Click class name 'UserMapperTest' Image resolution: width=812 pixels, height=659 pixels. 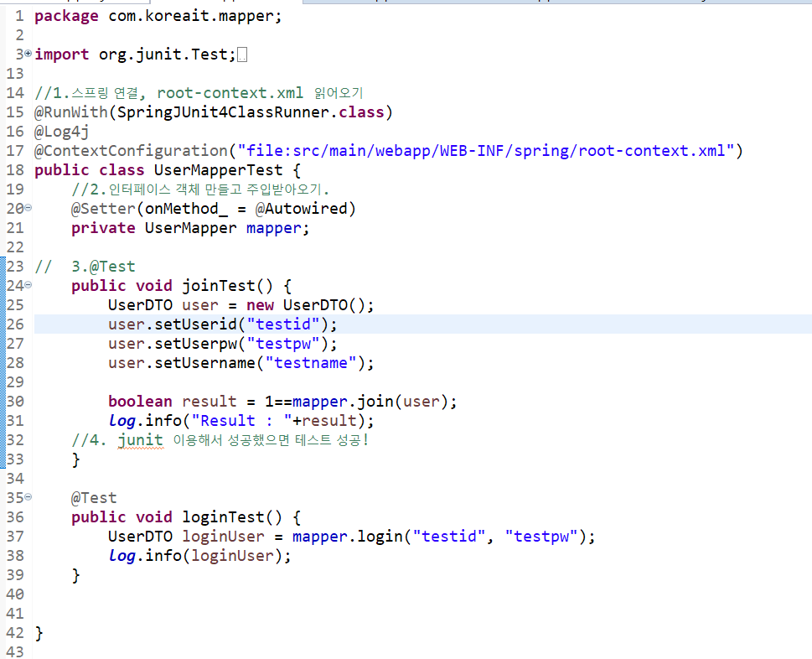coord(219,170)
